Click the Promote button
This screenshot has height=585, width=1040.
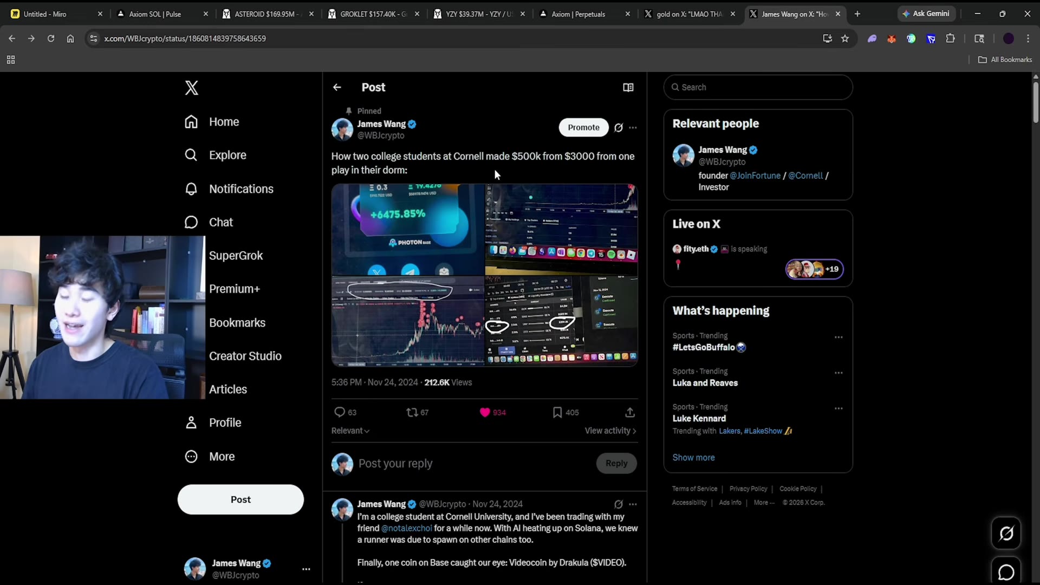pyautogui.click(x=583, y=127)
